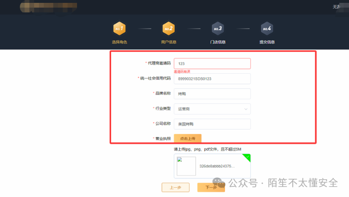349x197 pixels.
Task: Click the NO.4 提交信息 step hexagon
Action: tap(267, 28)
